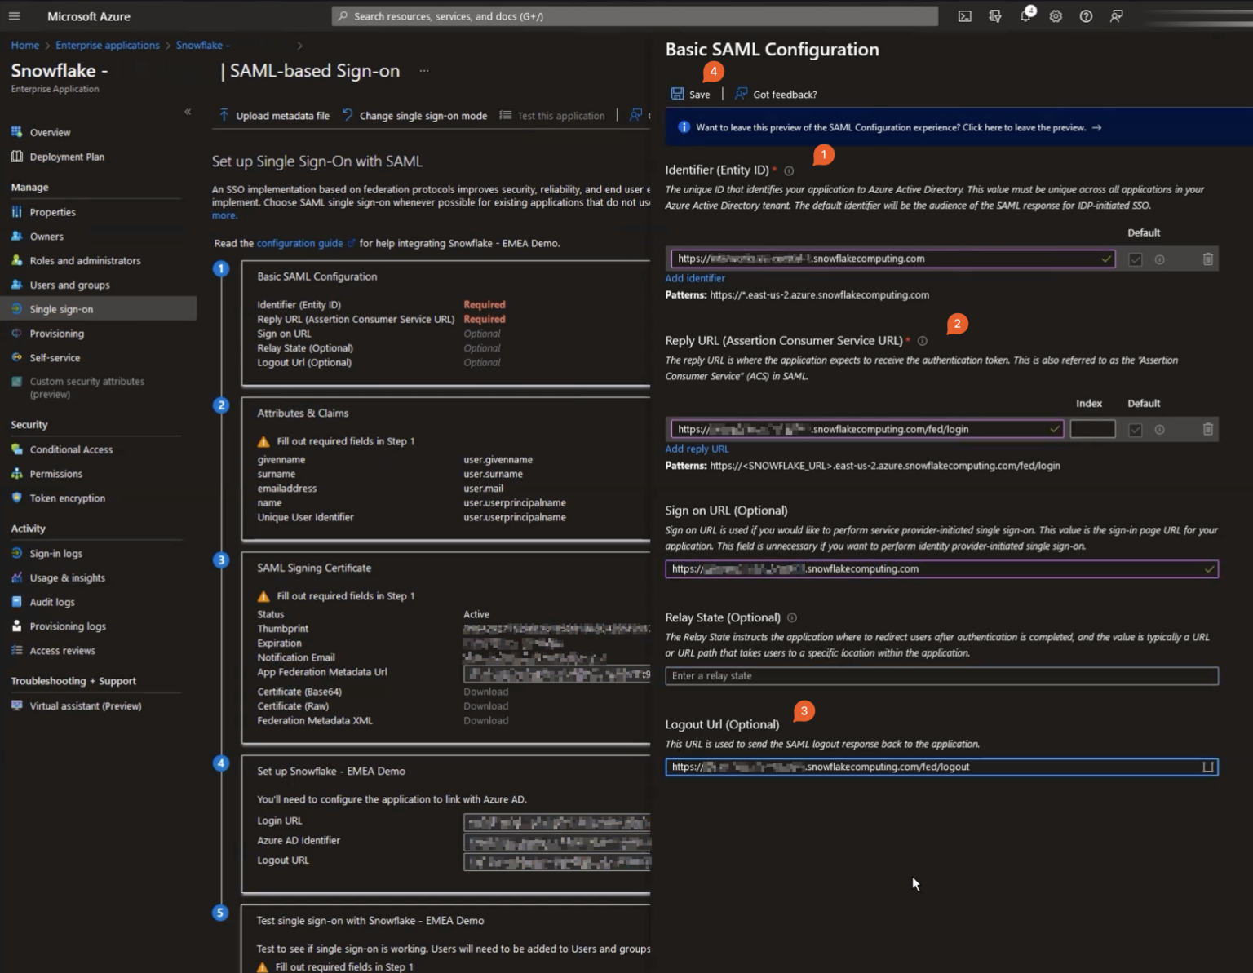Open the configuration guide link

point(300,242)
